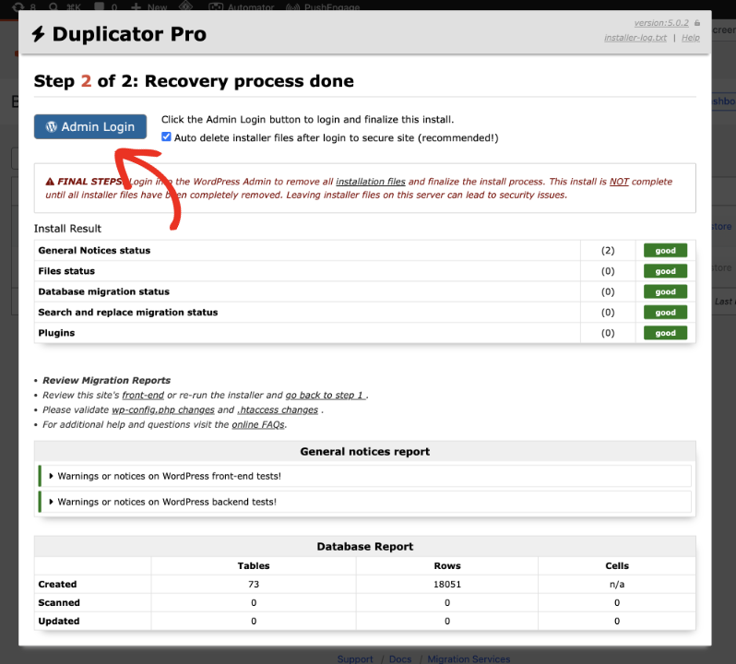The height and width of the screenshot is (664, 736).
Task: Click go back to step 1 link
Action: pyautogui.click(x=326, y=395)
